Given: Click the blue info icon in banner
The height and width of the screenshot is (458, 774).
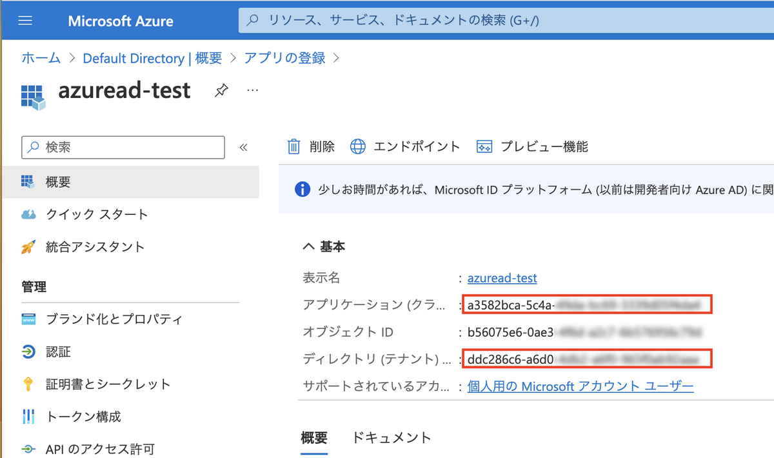Looking at the screenshot, I should point(302,190).
